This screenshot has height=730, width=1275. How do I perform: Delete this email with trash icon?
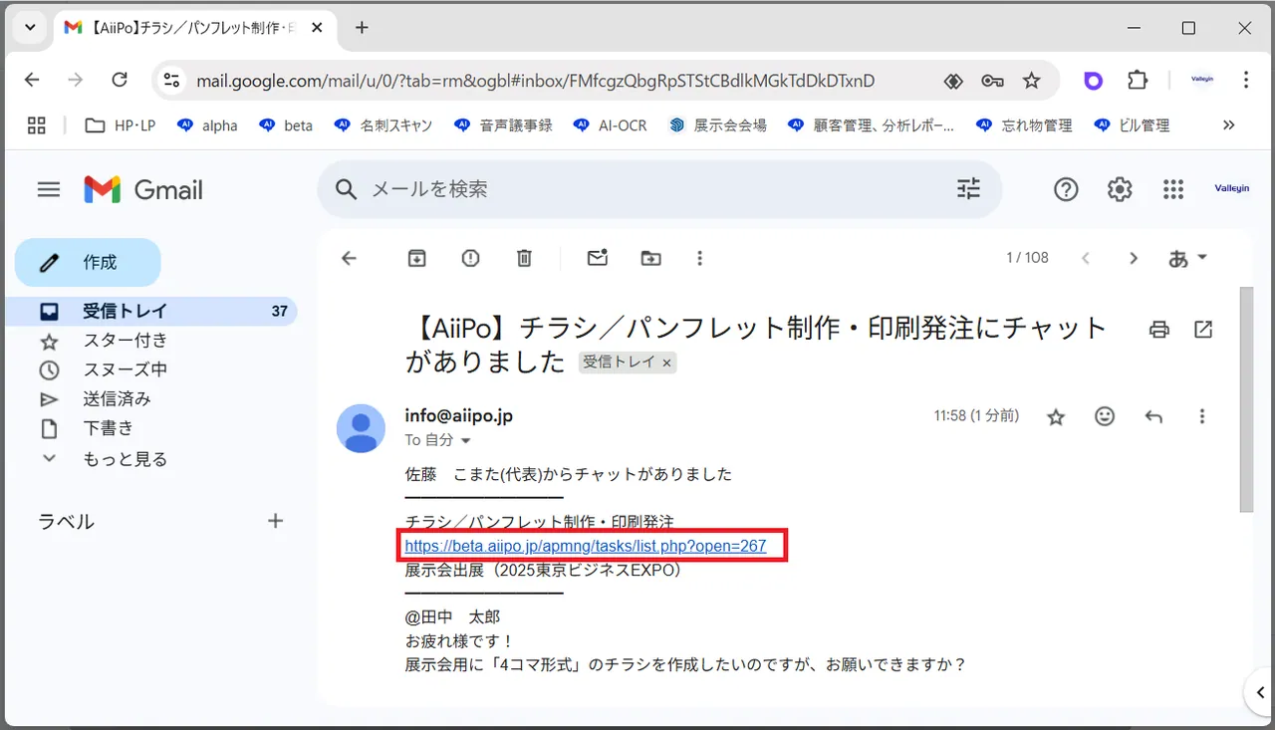coord(524,258)
